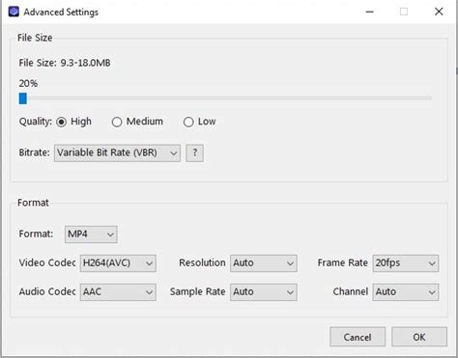
Task: Open the Format dropdown showing MP4
Action: pos(91,234)
